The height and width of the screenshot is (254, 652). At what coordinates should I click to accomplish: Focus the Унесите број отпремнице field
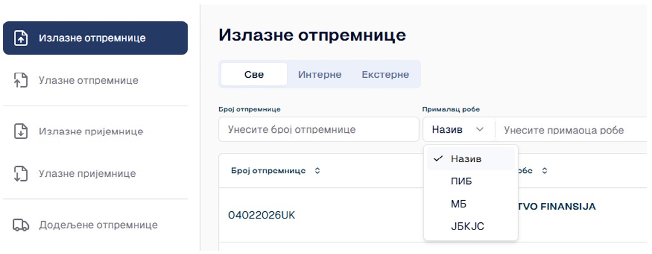click(318, 130)
